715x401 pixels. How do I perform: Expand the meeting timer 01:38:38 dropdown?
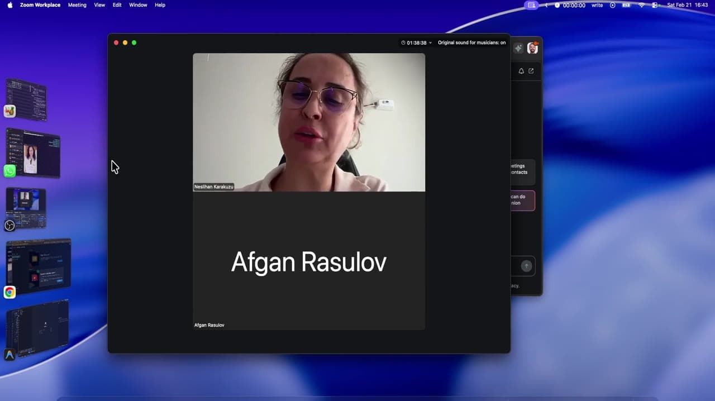(x=430, y=42)
